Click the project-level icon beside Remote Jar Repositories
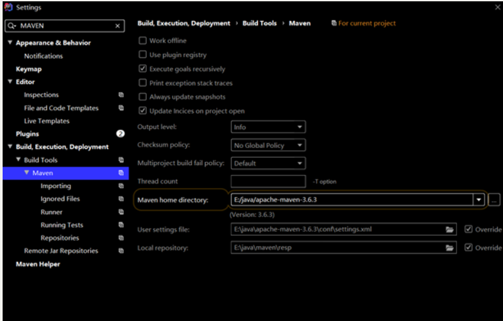Image resolution: width=503 pixels, height=321 pixels. tap(121, 251)
